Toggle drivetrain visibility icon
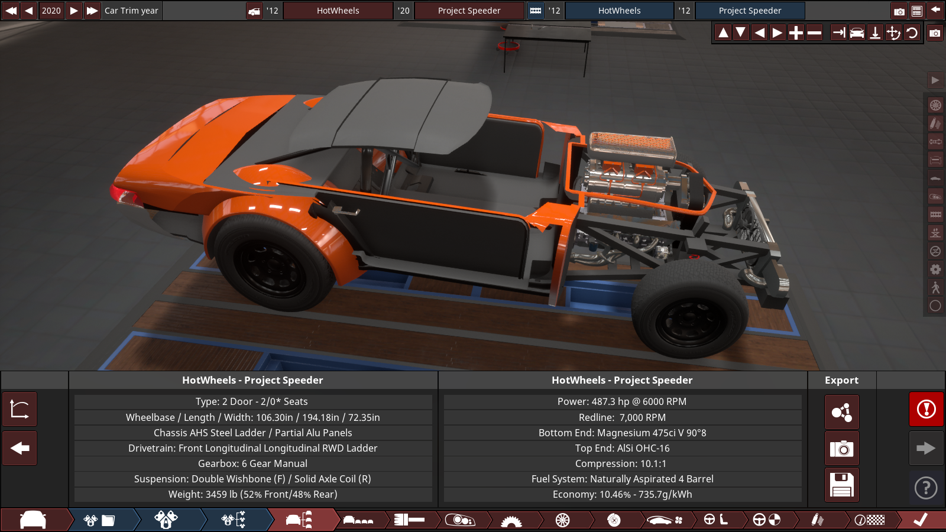This screenshot has height=532, width=946. pyautogui.click(x=935, y=142)
